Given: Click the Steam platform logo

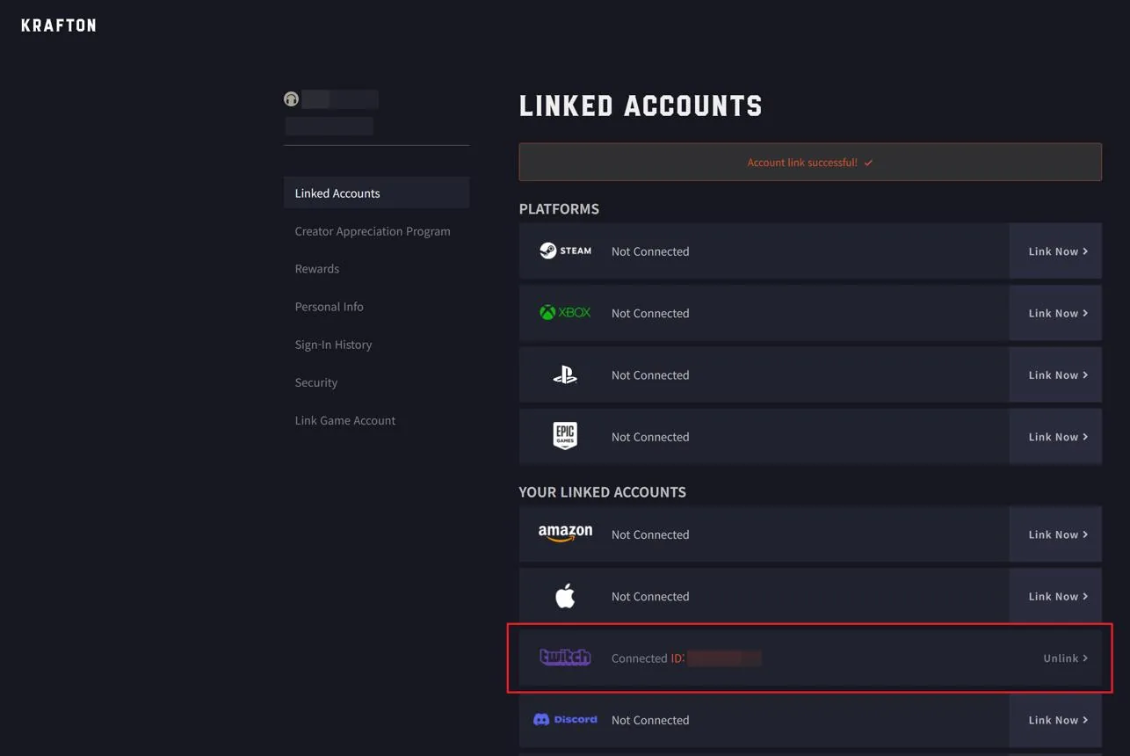Looking at the screenshot, I should [x=565, y=251].
